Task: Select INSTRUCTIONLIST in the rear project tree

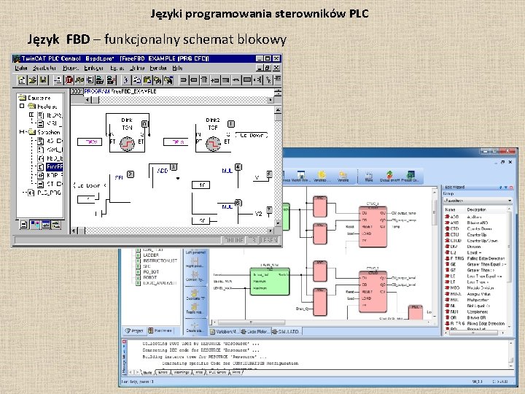Action: [157, 260]
